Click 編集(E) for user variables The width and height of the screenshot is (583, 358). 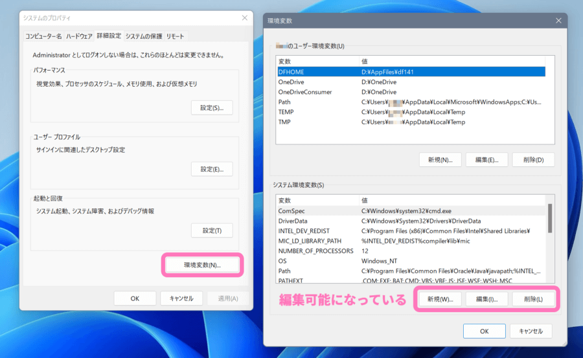click(486, 160)
